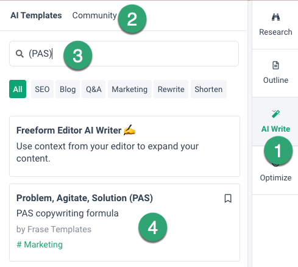Viewport: 298px width, 267px height.
Task: Filter templates by SEO
Action: click(x=42, y=89)
